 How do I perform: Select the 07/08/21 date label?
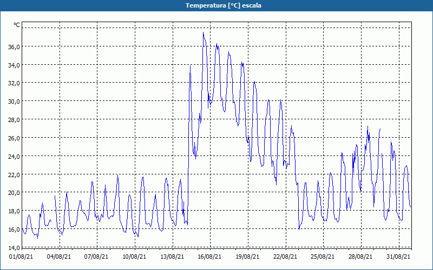point(96,256)
